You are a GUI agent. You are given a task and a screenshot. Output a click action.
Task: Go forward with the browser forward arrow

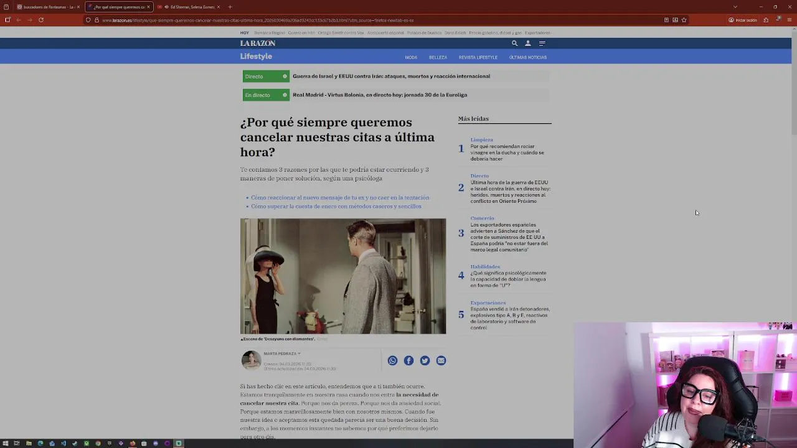[29, 20]
